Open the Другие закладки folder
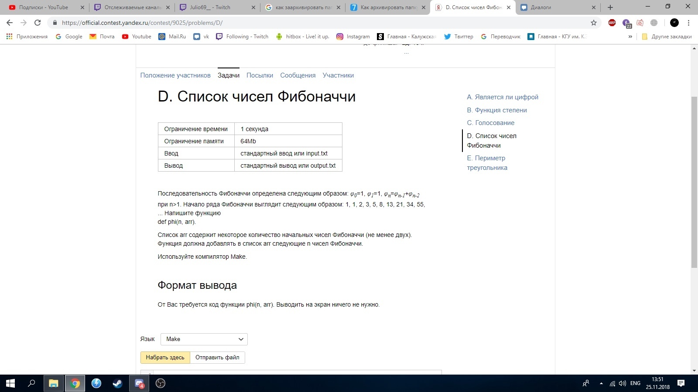 [667, 37]
